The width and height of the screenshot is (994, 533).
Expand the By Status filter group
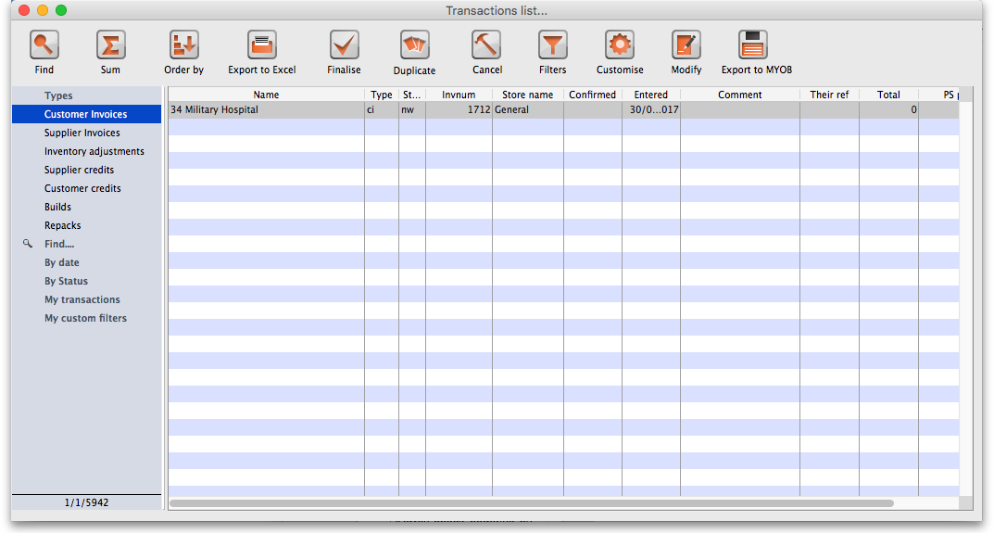(66, 281)
